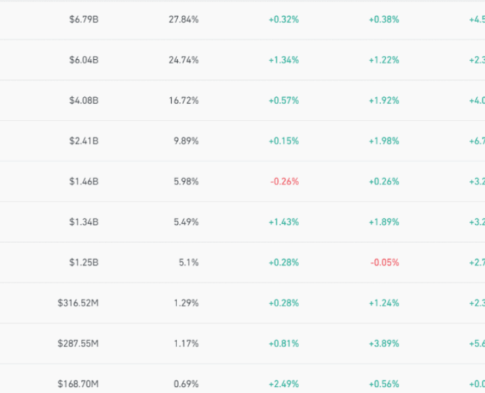
Task: Select the $2.41B value cell
Action: pyautogui.click(x=84, y=141)
